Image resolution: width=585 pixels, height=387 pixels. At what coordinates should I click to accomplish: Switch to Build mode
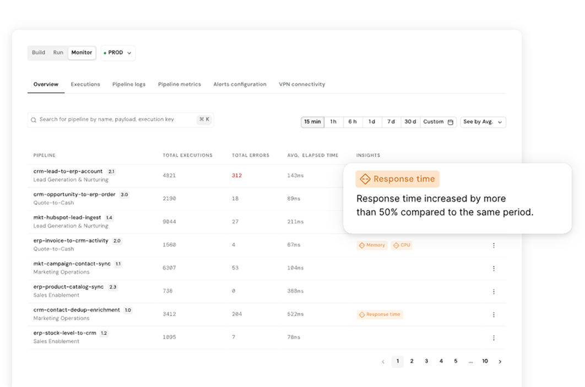tap(39, 53)
